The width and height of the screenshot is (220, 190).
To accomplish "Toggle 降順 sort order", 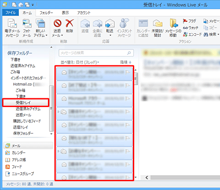I will pyautogui.click(x=126, y=62).
